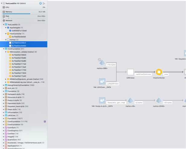This screenshot has width=186, height=149.
Task: Select the CoreGraphics row
Action: pyautogui.click(x=24, y=131)
